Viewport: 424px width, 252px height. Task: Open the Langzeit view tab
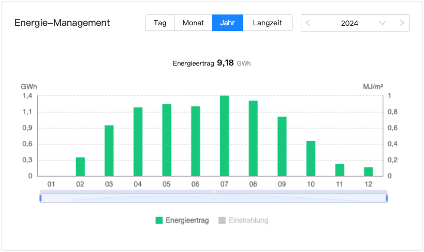(267, 23)
